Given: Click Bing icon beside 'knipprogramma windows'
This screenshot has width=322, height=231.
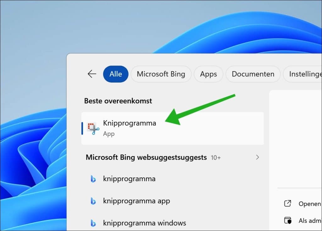Looking at the screenshot, I should tap(93, 223).
